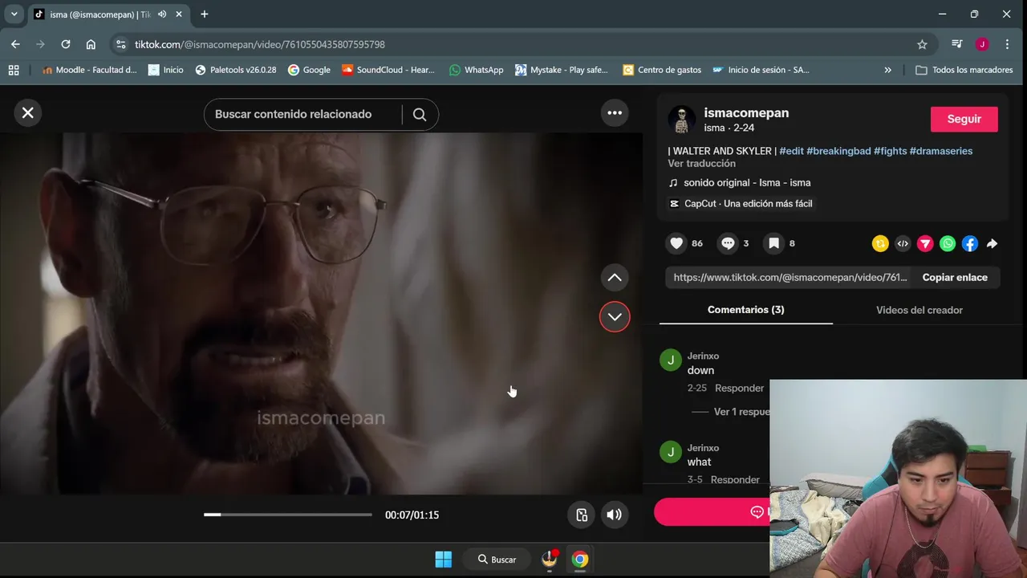Repost the video with yellow repost icon
Image resolution: width=1027 pixels, height=578 pixels.
tap(880, 243)
